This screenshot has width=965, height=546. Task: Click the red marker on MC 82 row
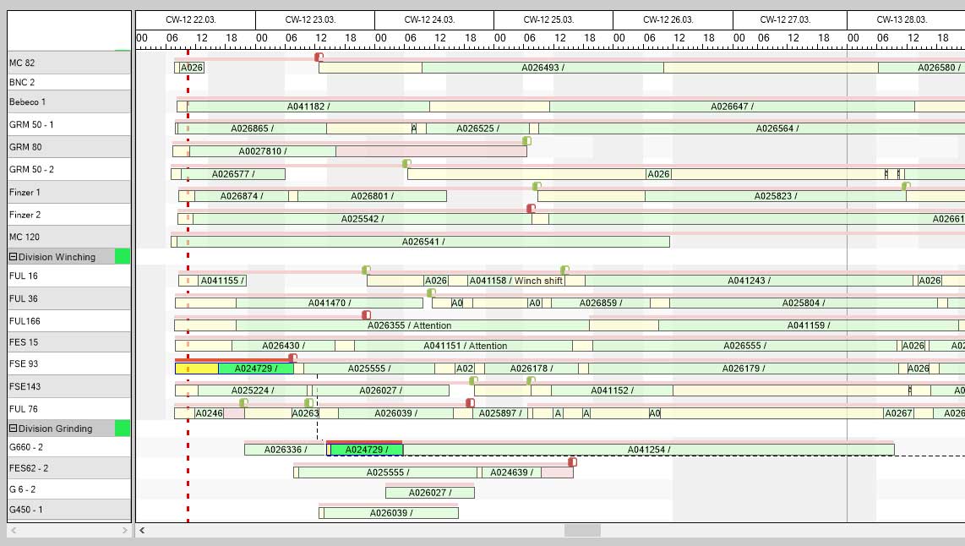click(319, 57)
